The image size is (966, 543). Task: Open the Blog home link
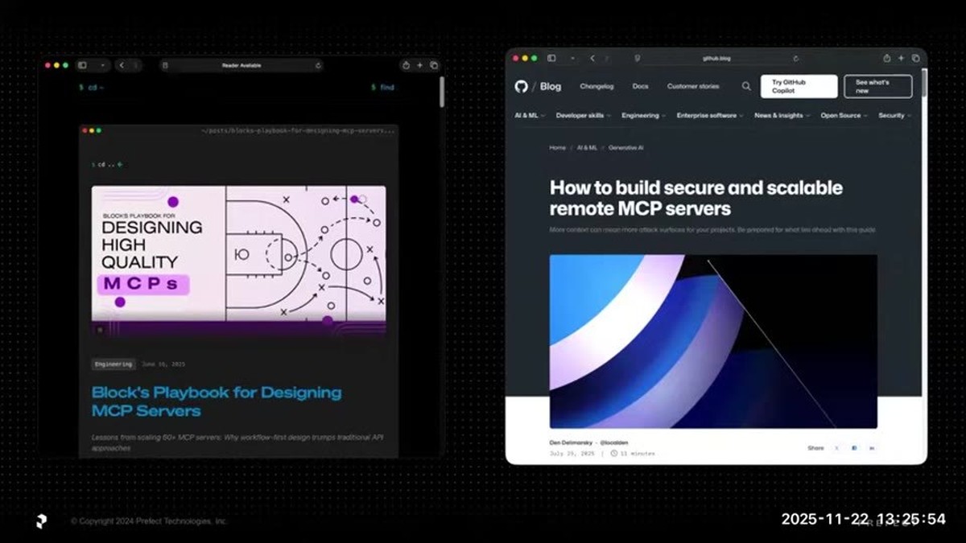551,86
